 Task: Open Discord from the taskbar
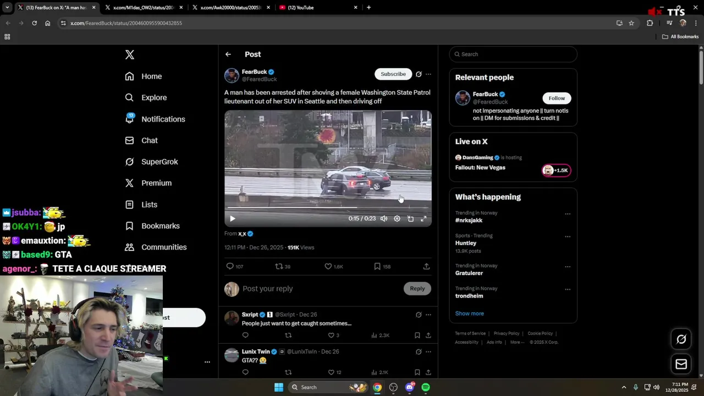[x=410, y=387]
